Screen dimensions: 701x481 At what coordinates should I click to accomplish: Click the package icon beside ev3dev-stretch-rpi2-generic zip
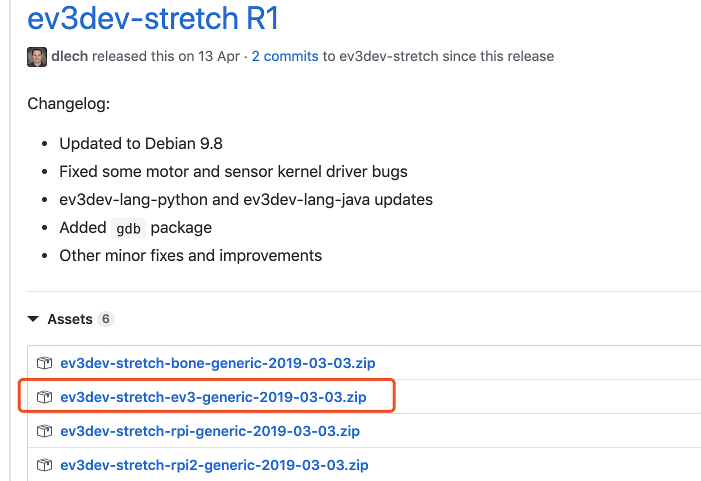pos(44,465)
